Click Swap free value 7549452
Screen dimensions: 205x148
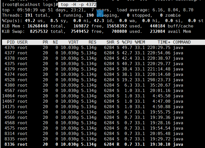point(80,31)
